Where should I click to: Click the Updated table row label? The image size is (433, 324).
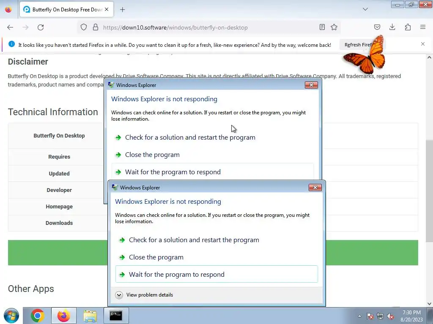coord(59,173)
